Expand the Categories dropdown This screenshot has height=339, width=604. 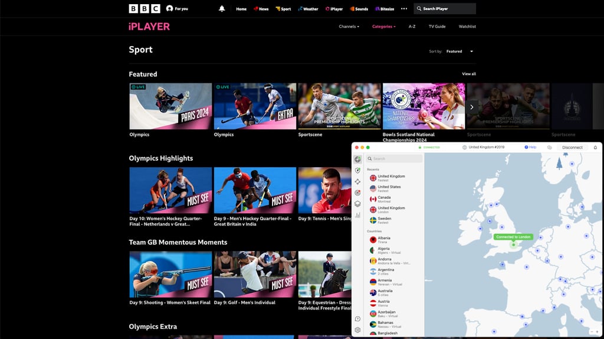pyautogui.click(x=383, y=27)
